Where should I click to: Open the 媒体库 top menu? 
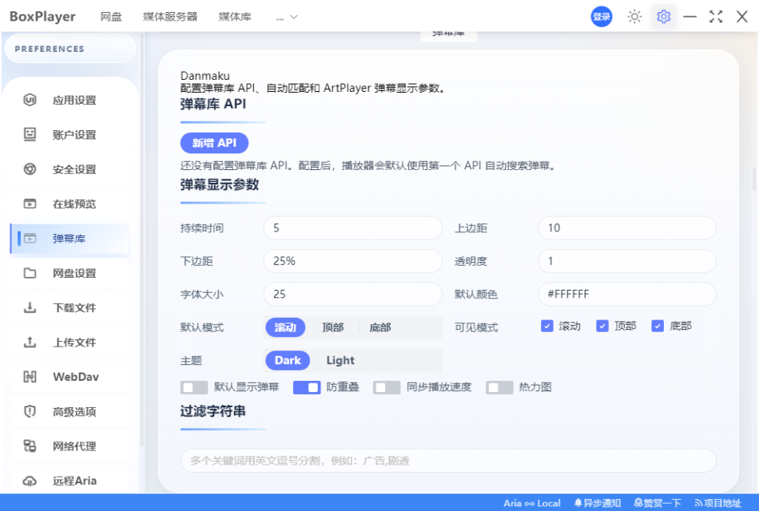[x=235, y=17]
